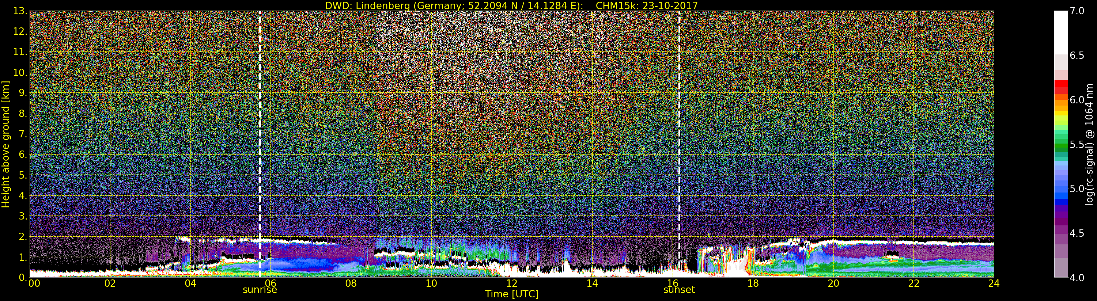The height and width of the screenshot is (301, 1097).
Task: Click the time axis tick '18'
Action: click(753, 283)
